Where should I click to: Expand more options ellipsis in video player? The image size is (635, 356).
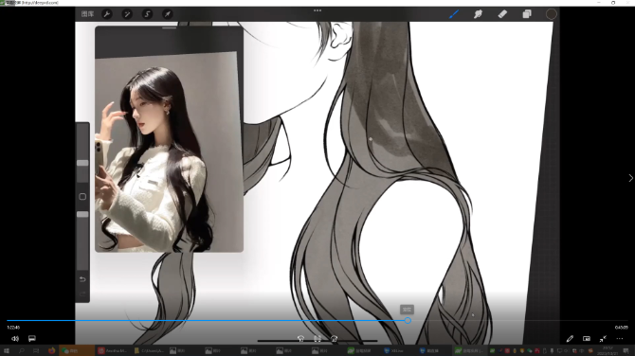coord(620,339)
